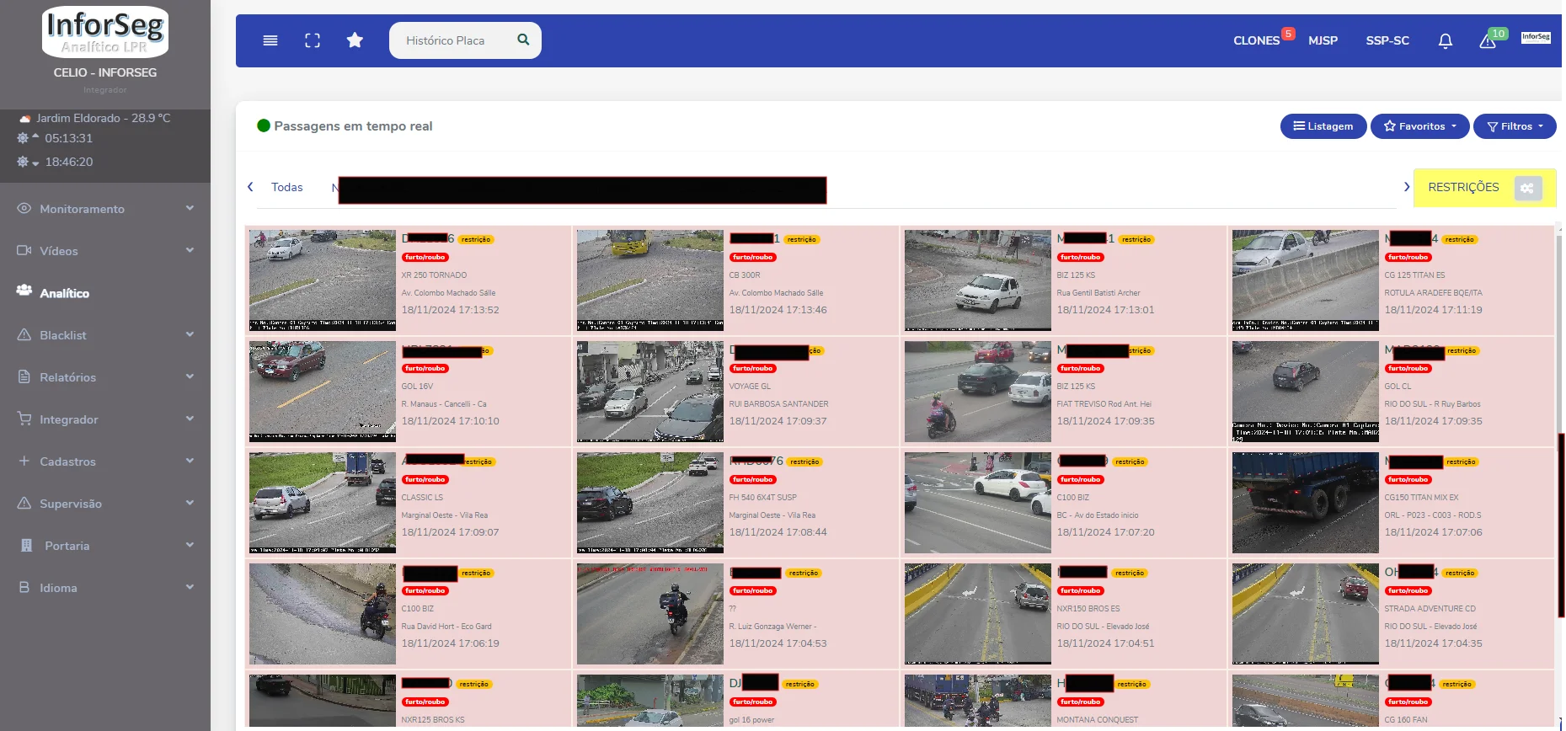
Task: Toggle fullscreen mode icon
Action: (x=313, y=40)
